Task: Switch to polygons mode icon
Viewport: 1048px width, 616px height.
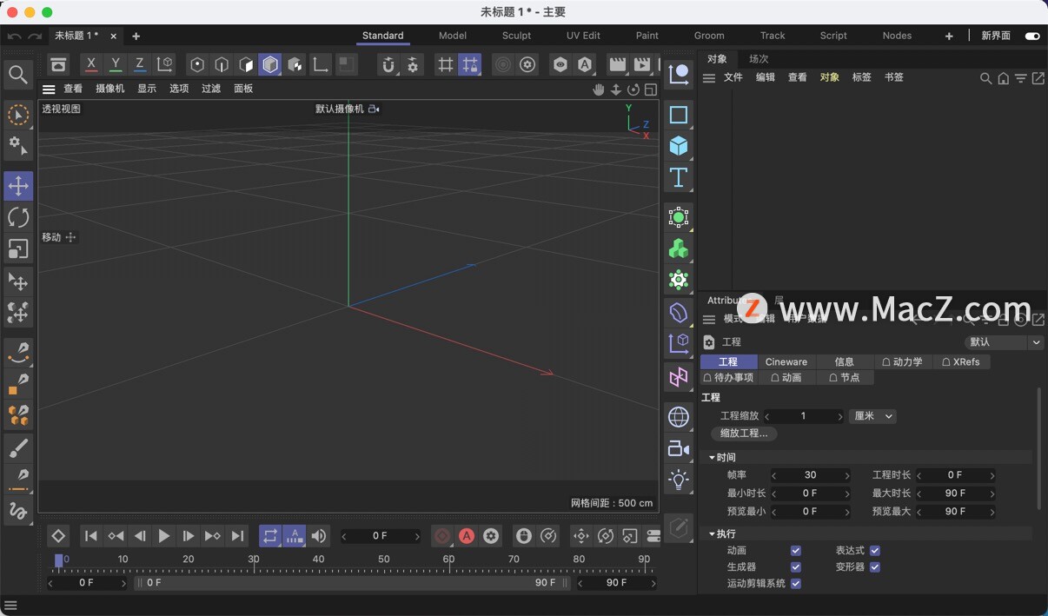Action: click(x=246, y=64)
